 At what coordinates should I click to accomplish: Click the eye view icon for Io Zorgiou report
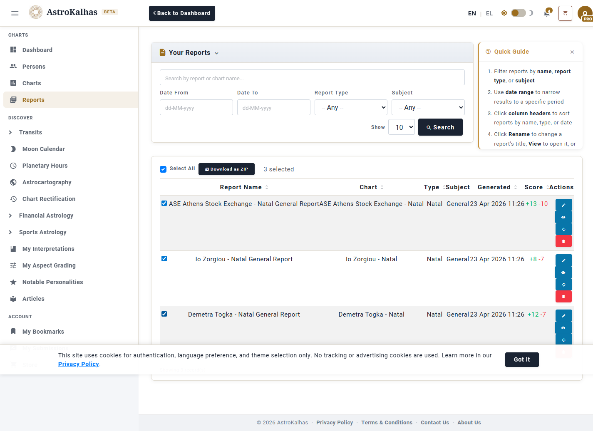[x=563, y=272]
